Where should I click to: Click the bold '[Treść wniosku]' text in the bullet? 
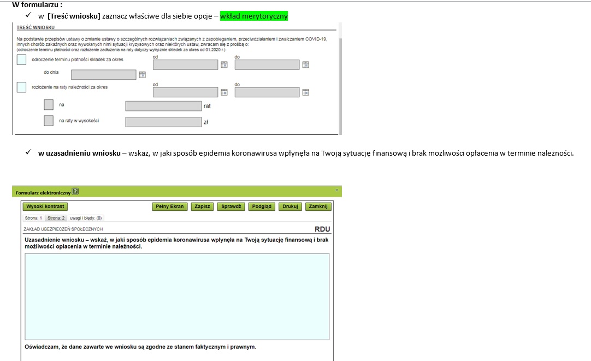74,16
